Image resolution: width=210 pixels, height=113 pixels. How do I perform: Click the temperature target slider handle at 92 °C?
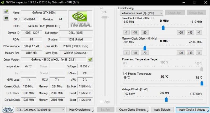(x=202, y=83)
